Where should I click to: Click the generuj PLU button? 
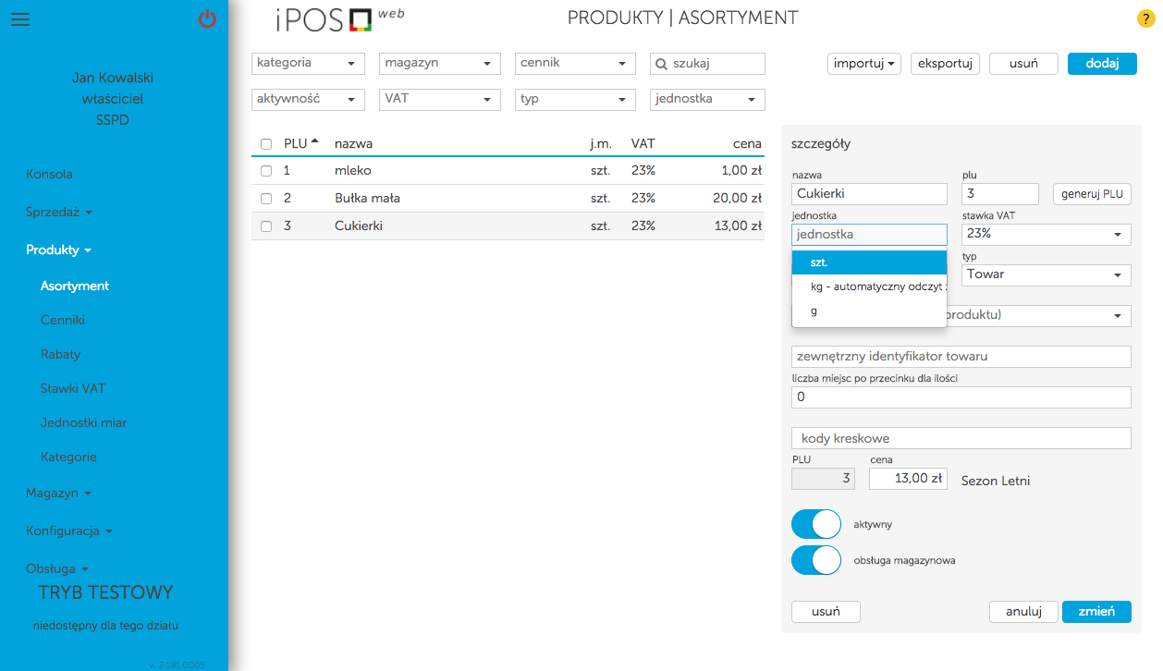[x=1094, y=193]
